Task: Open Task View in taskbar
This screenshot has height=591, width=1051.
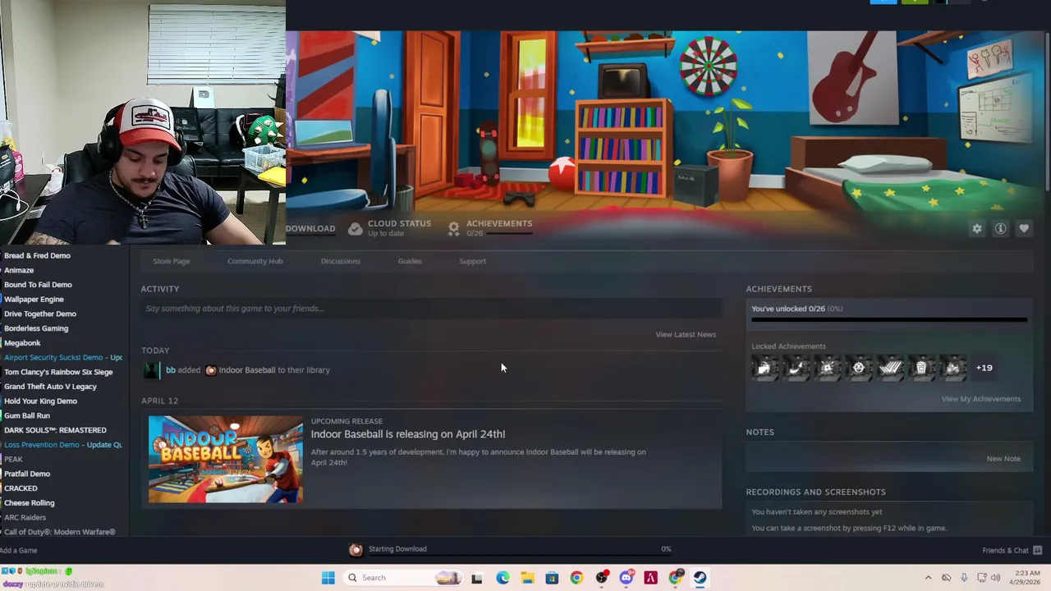Action: (476, 578)
